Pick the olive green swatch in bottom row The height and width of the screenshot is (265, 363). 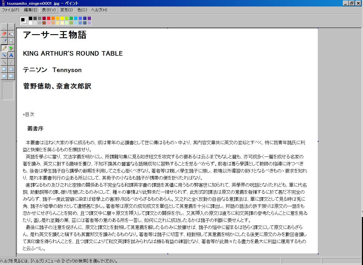pyautogui.click(x=71, y=23)
